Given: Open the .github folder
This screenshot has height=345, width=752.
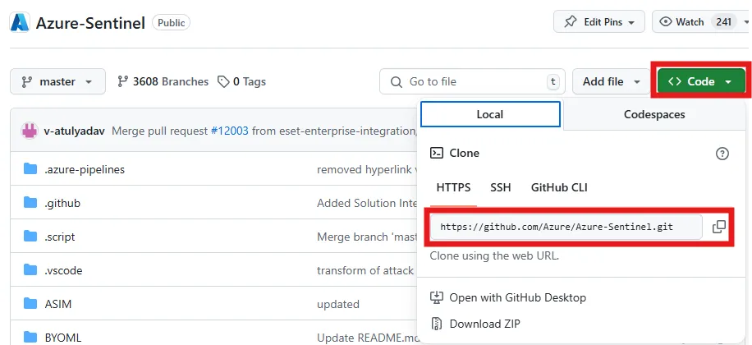Looking at the screenshot, I should click(x=62, y=203).
